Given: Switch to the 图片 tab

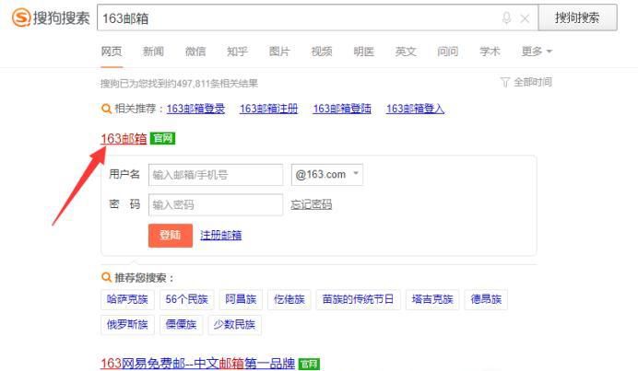Looking at the screenshot, I should coord(279,52).
